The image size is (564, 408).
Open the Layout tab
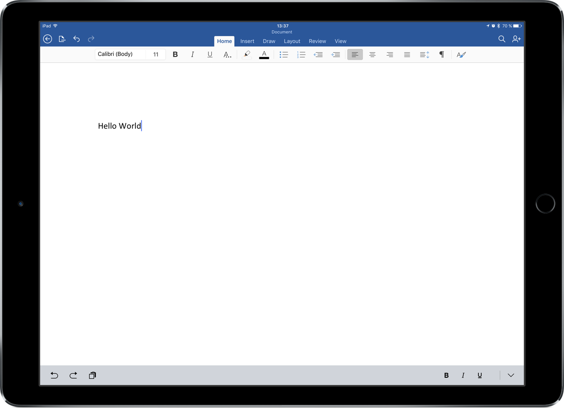292,41
